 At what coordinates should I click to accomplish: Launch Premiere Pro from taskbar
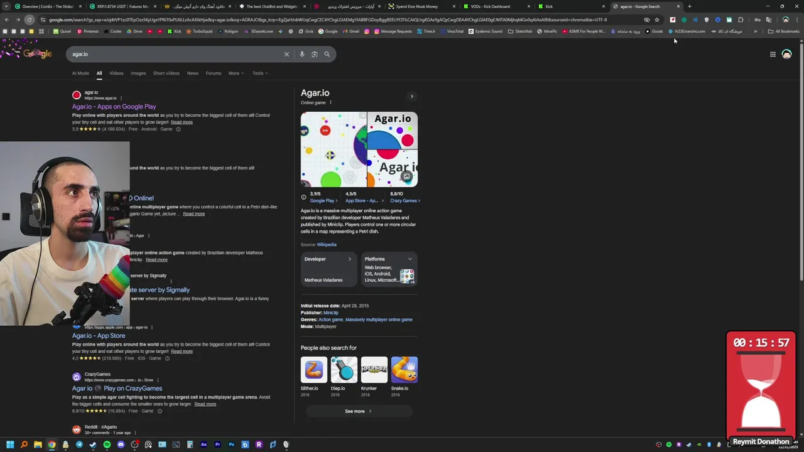pyautogui.click(x=217, y=444)
